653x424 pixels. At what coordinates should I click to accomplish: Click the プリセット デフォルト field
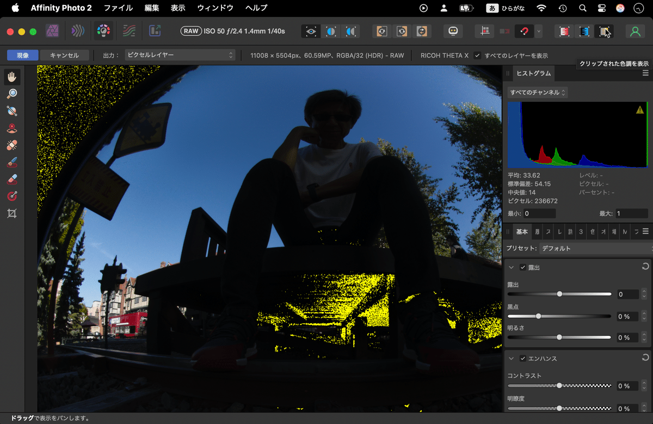pyautogui.click(x=593, y=248)
